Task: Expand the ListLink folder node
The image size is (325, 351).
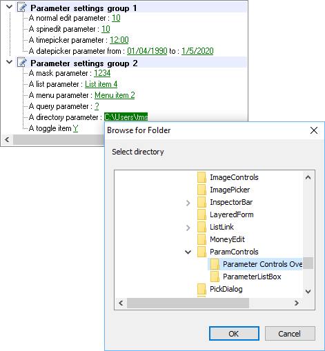Action: (188, 228)
